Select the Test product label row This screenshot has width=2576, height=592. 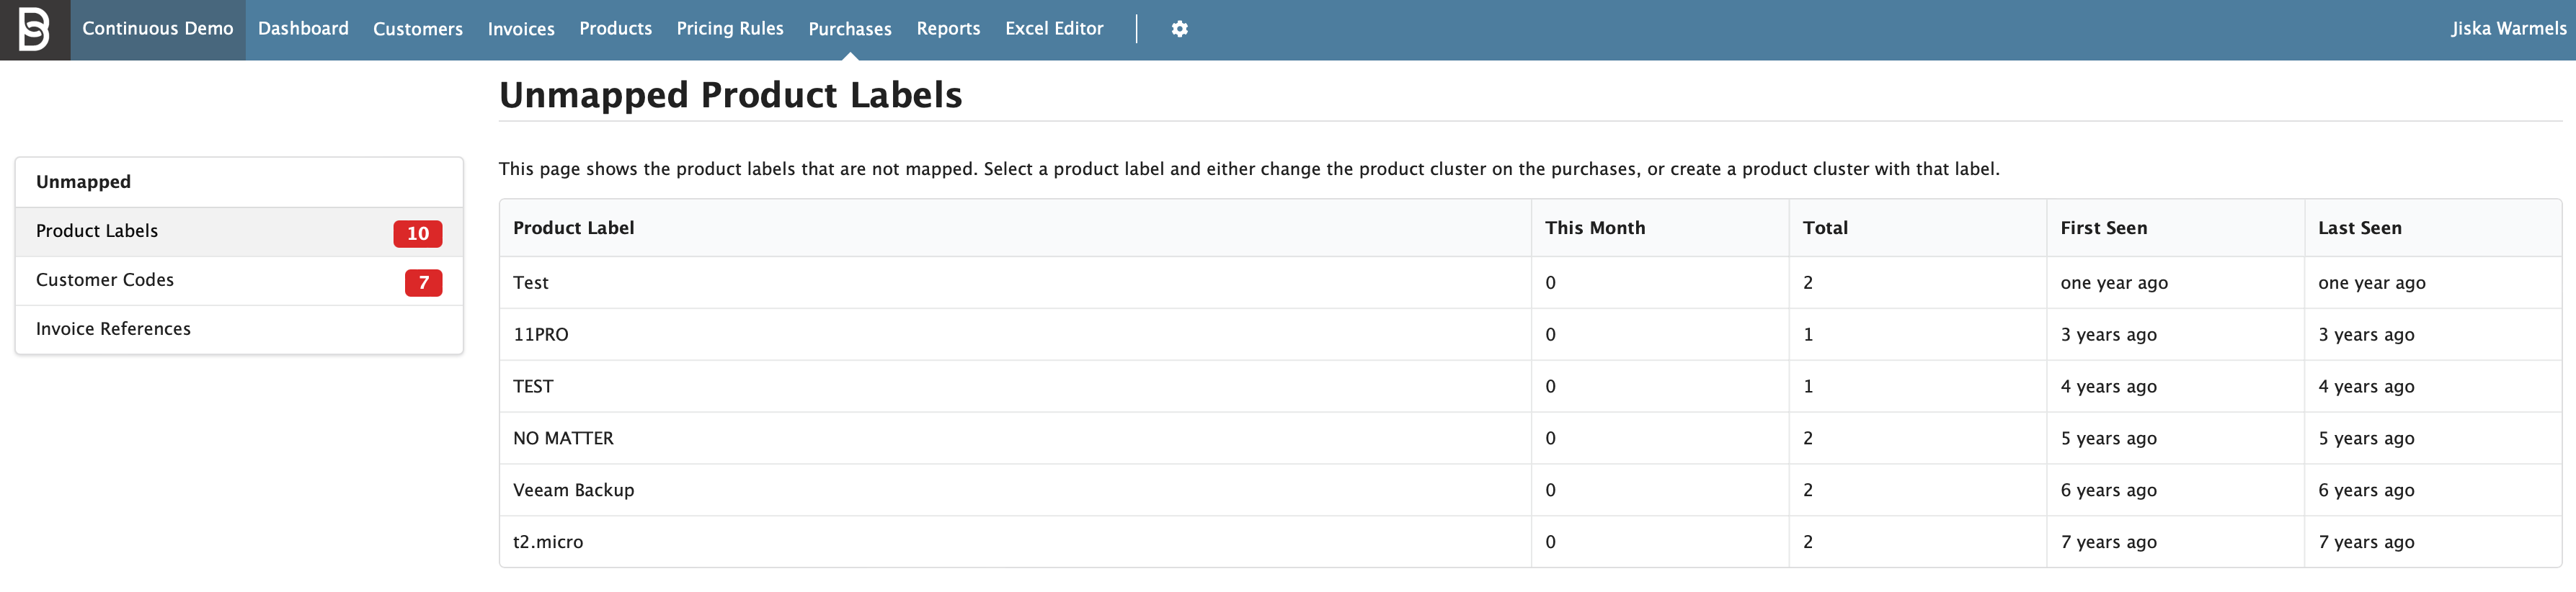tap(1530, 283)
